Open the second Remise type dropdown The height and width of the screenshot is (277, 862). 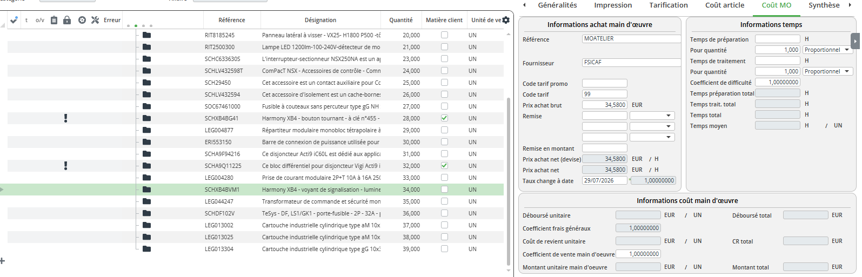point(652,126)
